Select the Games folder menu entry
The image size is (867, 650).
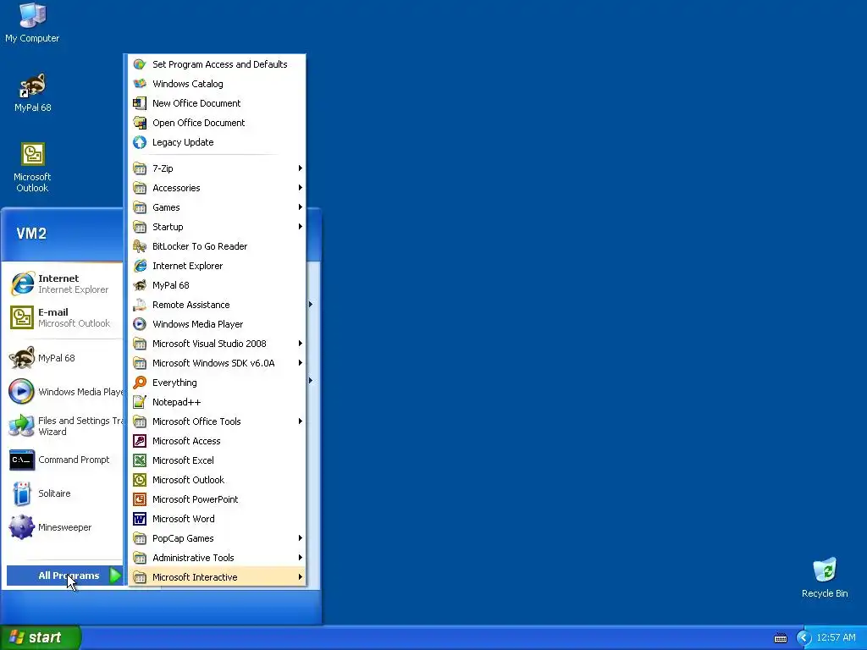[x=218, y=207]
